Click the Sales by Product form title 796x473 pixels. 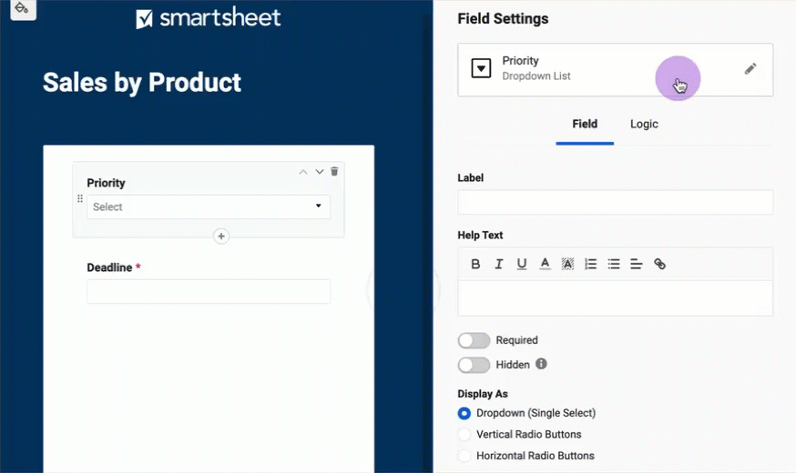pos(142,83)
